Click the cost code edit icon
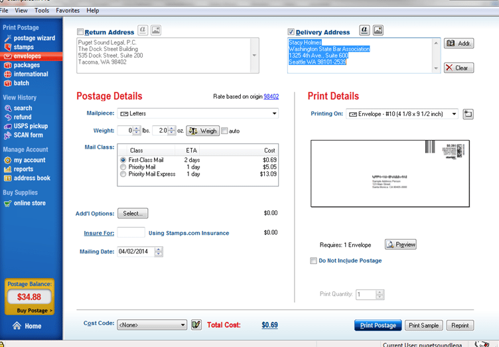 point(196,324)
